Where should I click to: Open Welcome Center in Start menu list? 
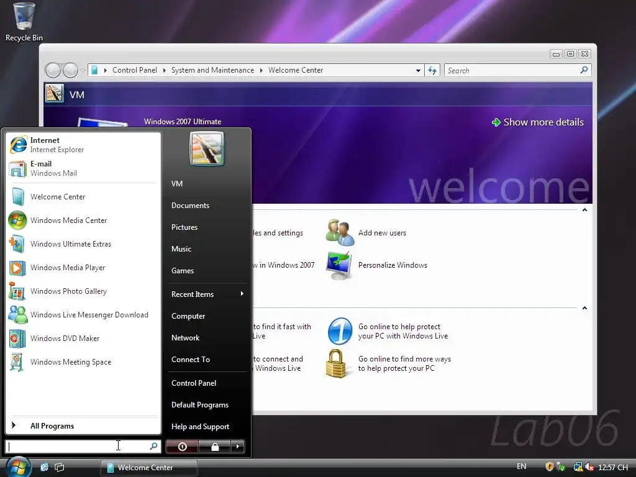point(83,197)
